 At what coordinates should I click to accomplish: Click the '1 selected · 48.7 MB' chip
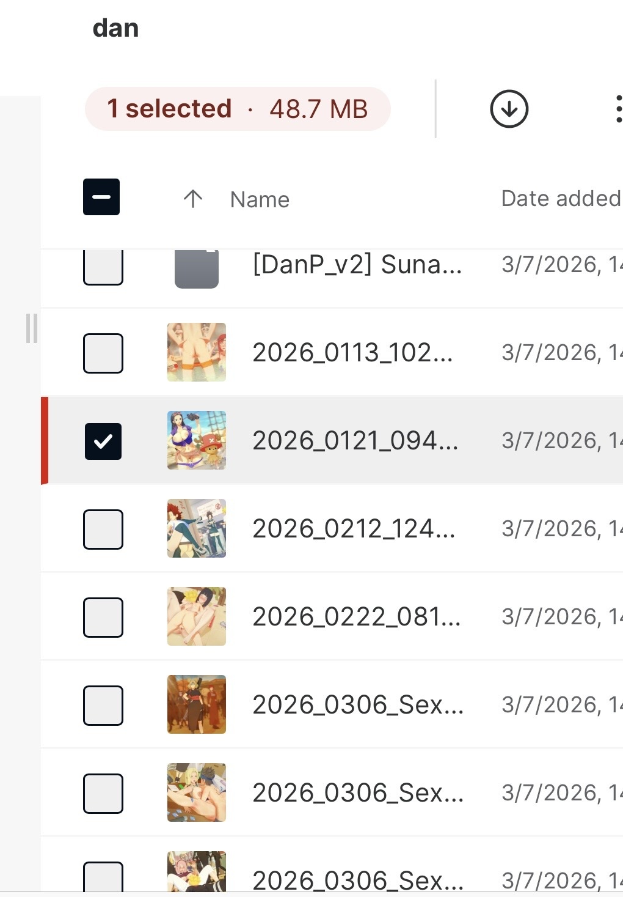[238, 108]
